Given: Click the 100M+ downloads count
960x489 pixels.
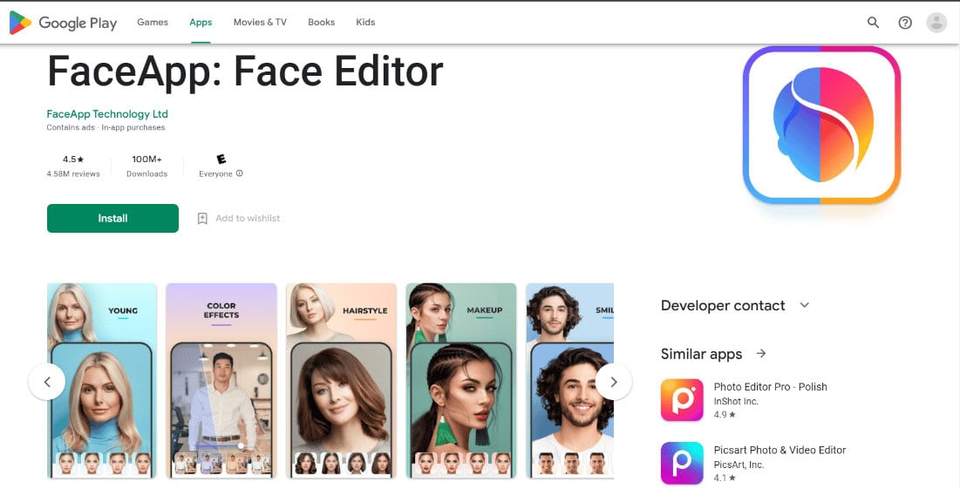Looking at the screenshot, I should click(147, 160).
